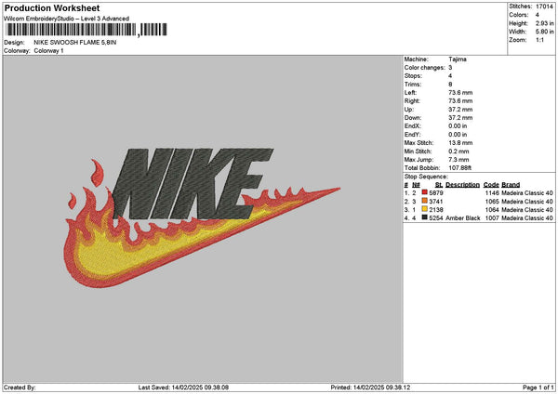558x394 pixels.
Task: Click the EndX value '0.00 in'
Action: click(x=458, y=126)
